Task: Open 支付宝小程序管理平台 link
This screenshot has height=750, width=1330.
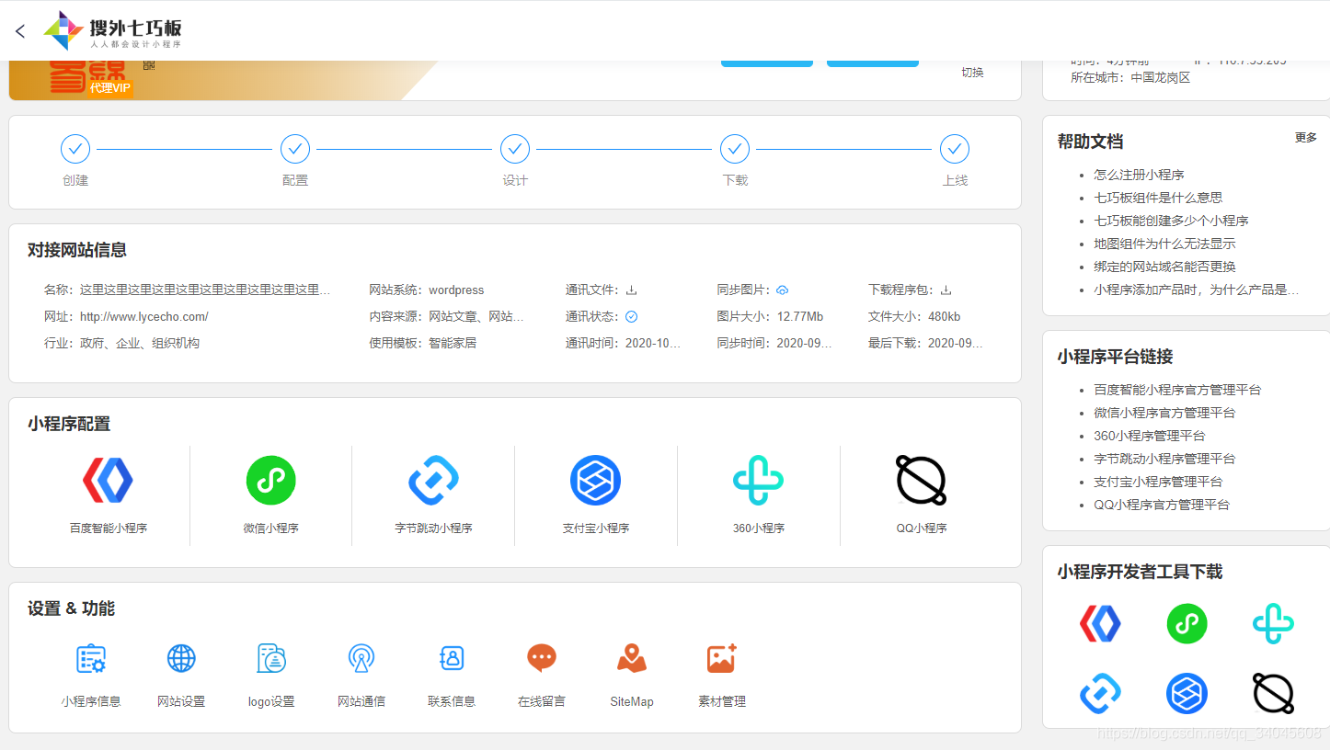Action: (1158, 482)
